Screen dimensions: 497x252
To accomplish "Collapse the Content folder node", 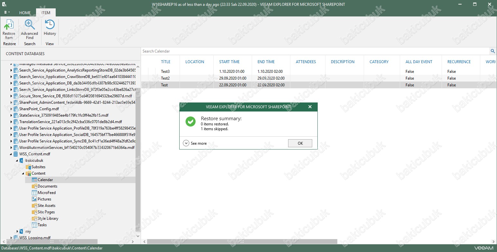I will coord(23,173).
